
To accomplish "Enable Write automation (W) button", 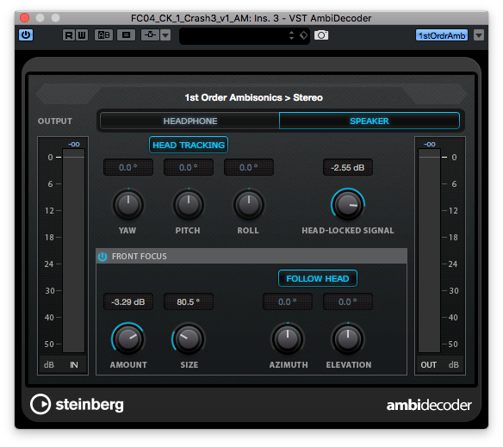I will point(82,35).
